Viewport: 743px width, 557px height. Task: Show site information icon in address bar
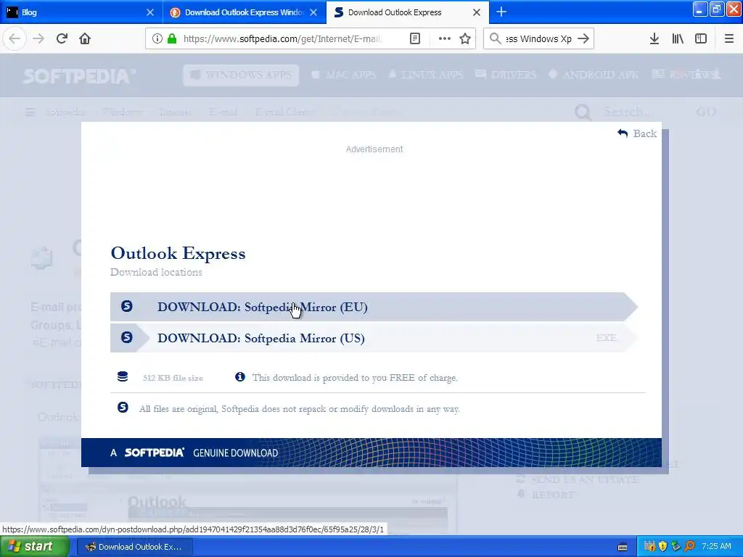click(157, 38)
